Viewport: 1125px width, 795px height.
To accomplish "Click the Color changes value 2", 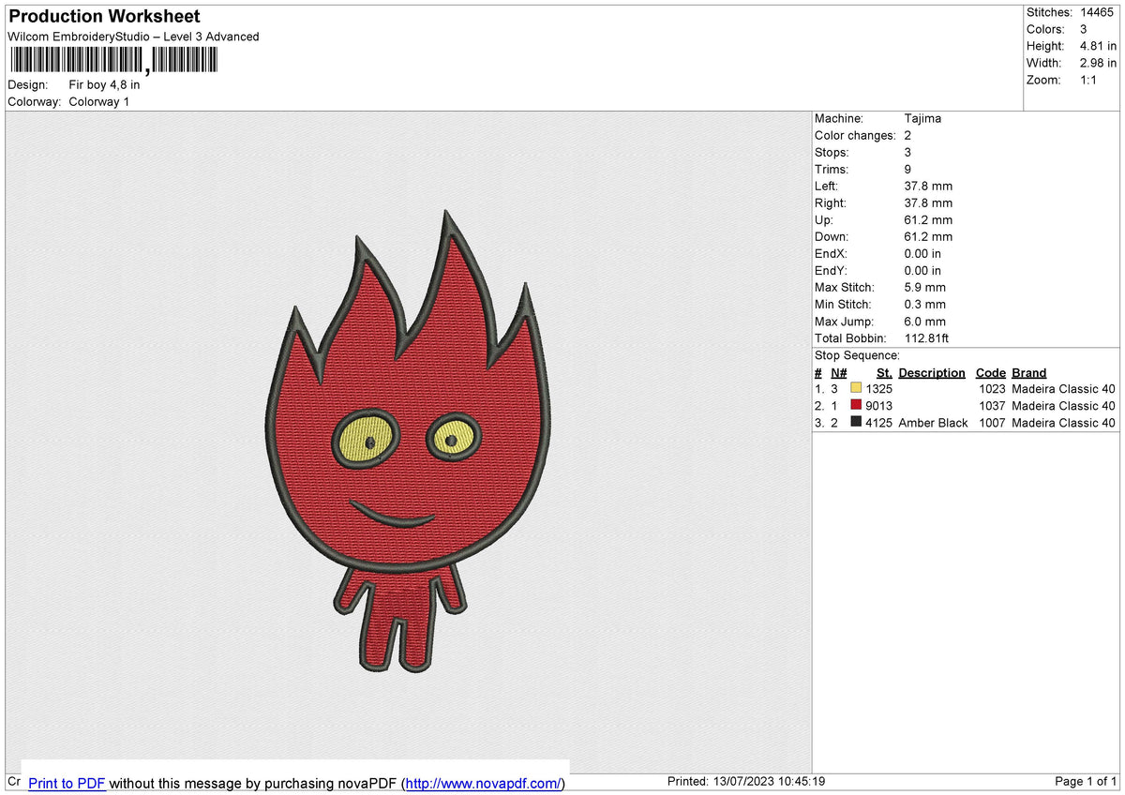I will [907, 135].
